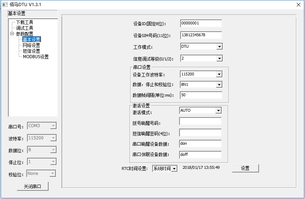Open the 工作模式 dropdown
Screen dimensions: 305x199
(x=219, y=47)
